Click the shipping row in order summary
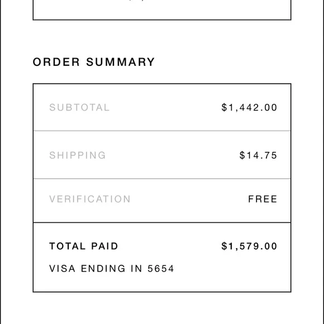The image size is (324, 324). tap(162, 155)
